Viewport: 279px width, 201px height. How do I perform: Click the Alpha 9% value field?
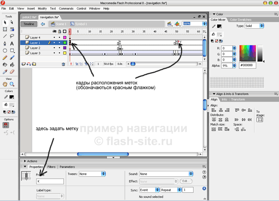(x=227, y=66)
